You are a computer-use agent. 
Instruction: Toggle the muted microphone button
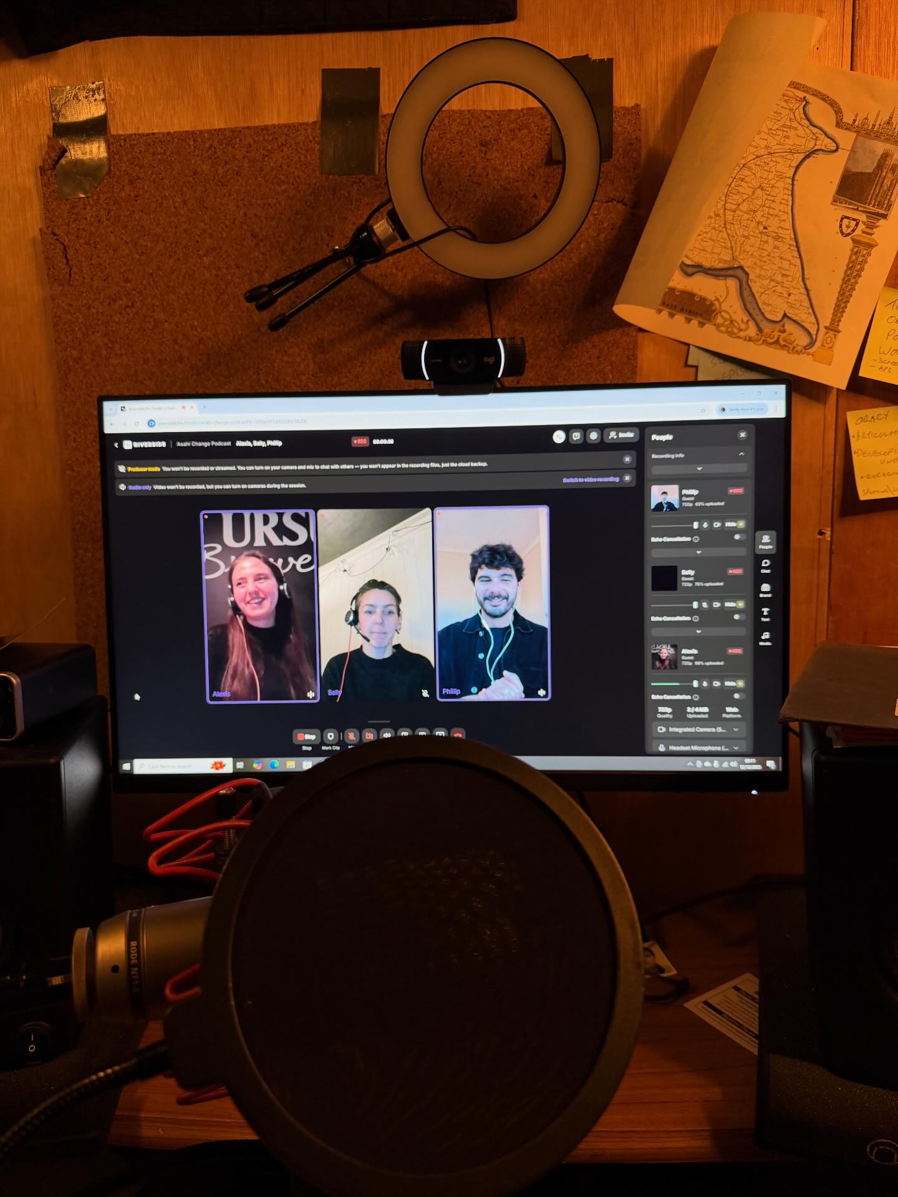point(352,736)
